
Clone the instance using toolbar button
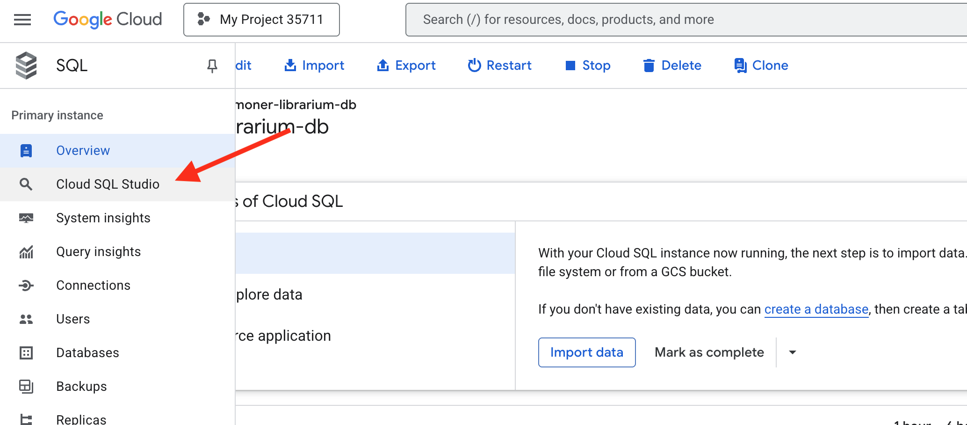point(761,66)
